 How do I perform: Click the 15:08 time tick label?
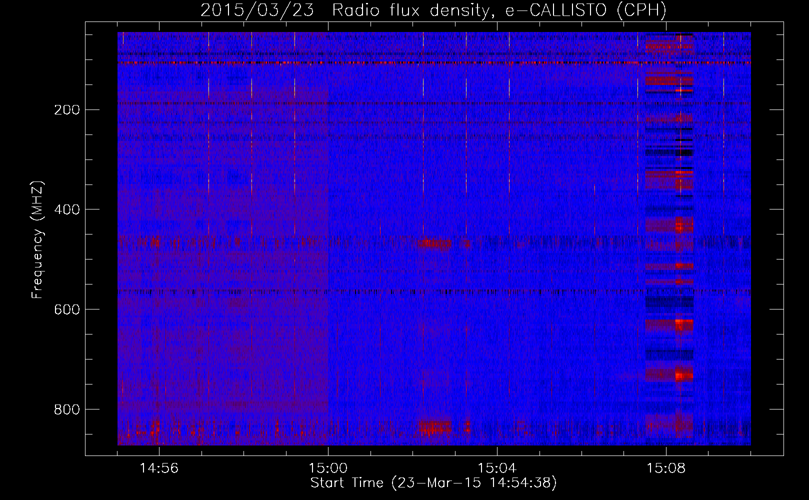666,468
